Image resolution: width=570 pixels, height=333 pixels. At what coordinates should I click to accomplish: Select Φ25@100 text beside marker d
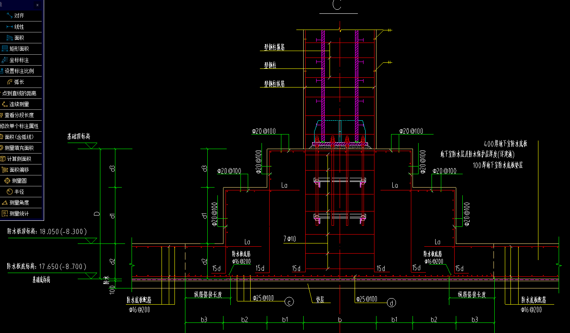367,299
